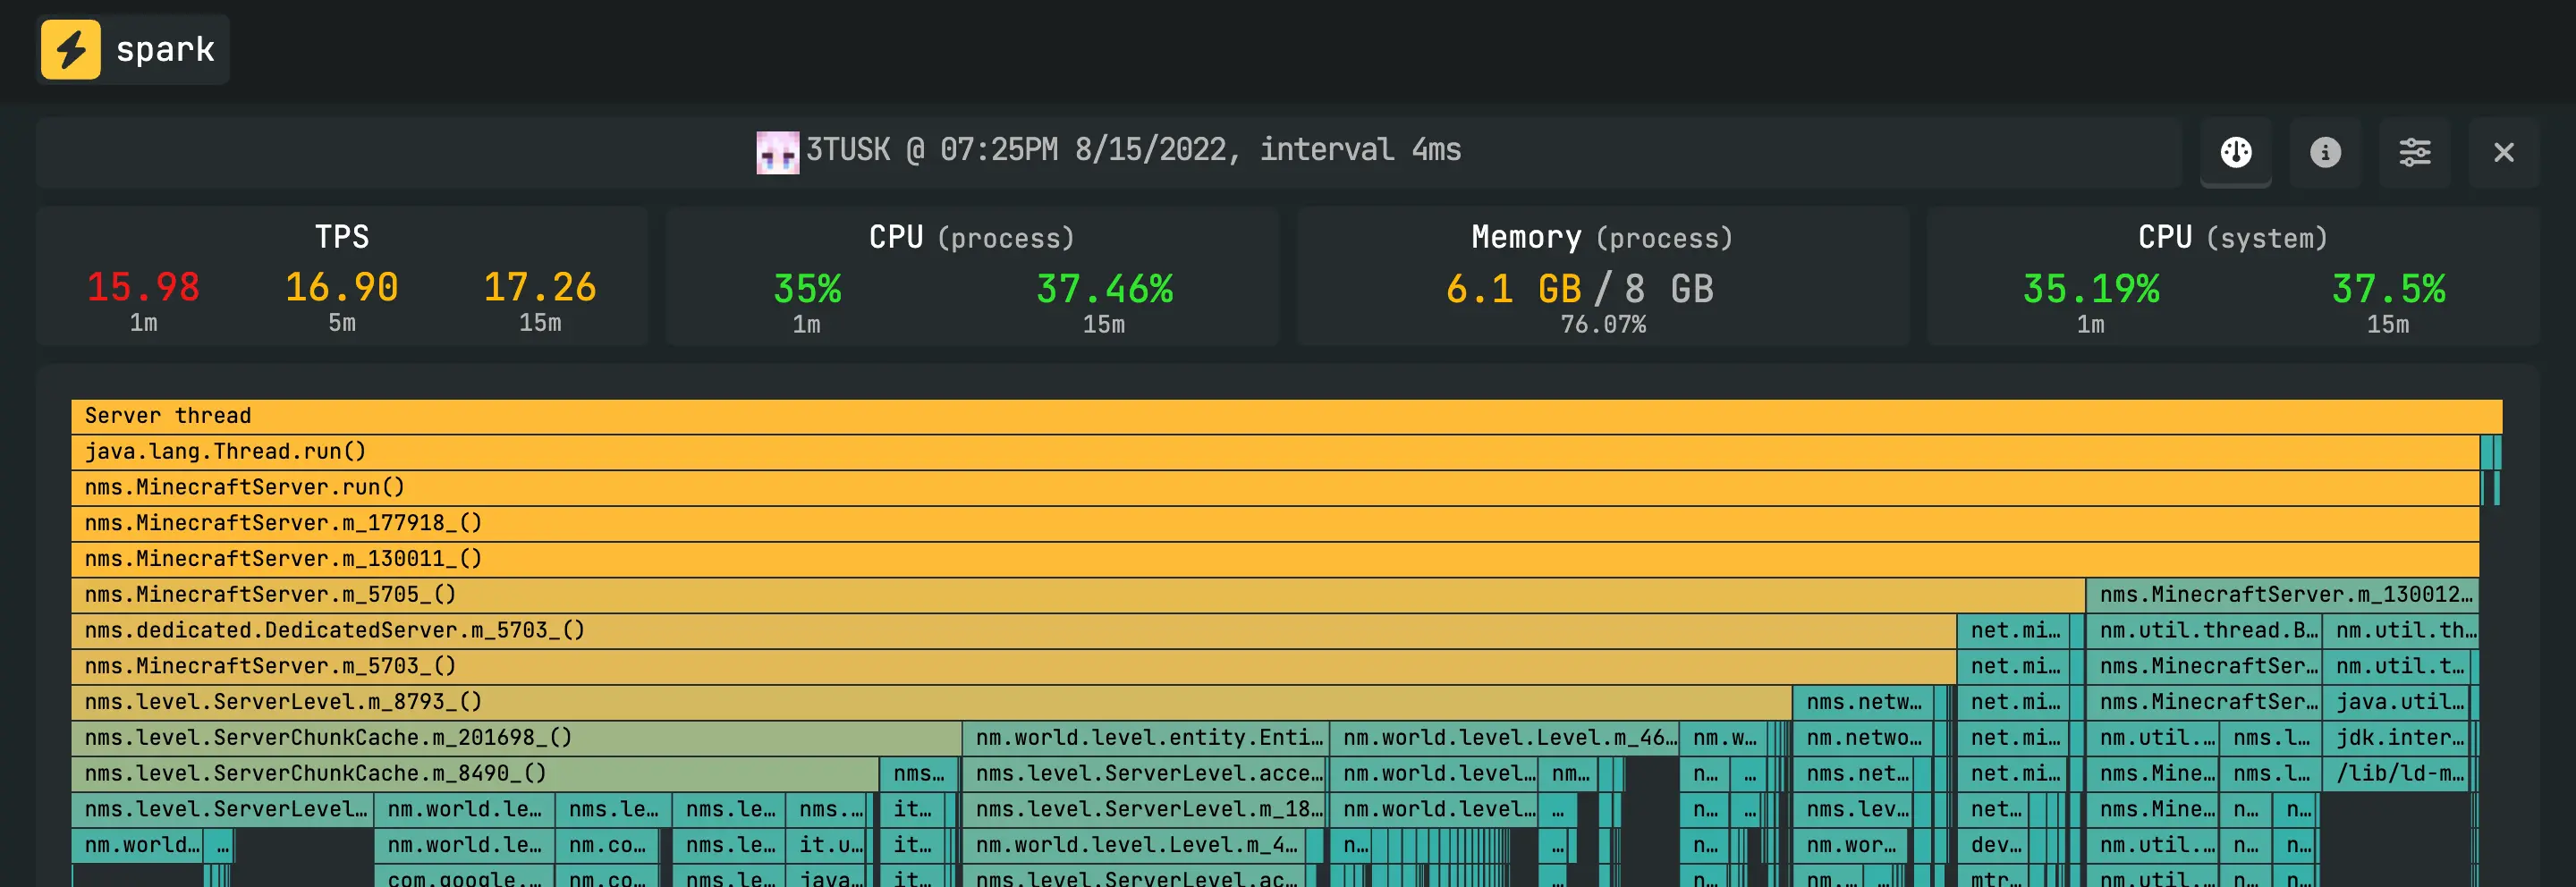
Task: Expand the nms.MinecraftServer.run() frame
Action: coord(1275,488)
